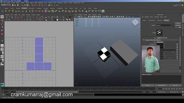Click the Open Scene folder icon
The width and height of the screenshot is (184, 103).
(15, 5)
